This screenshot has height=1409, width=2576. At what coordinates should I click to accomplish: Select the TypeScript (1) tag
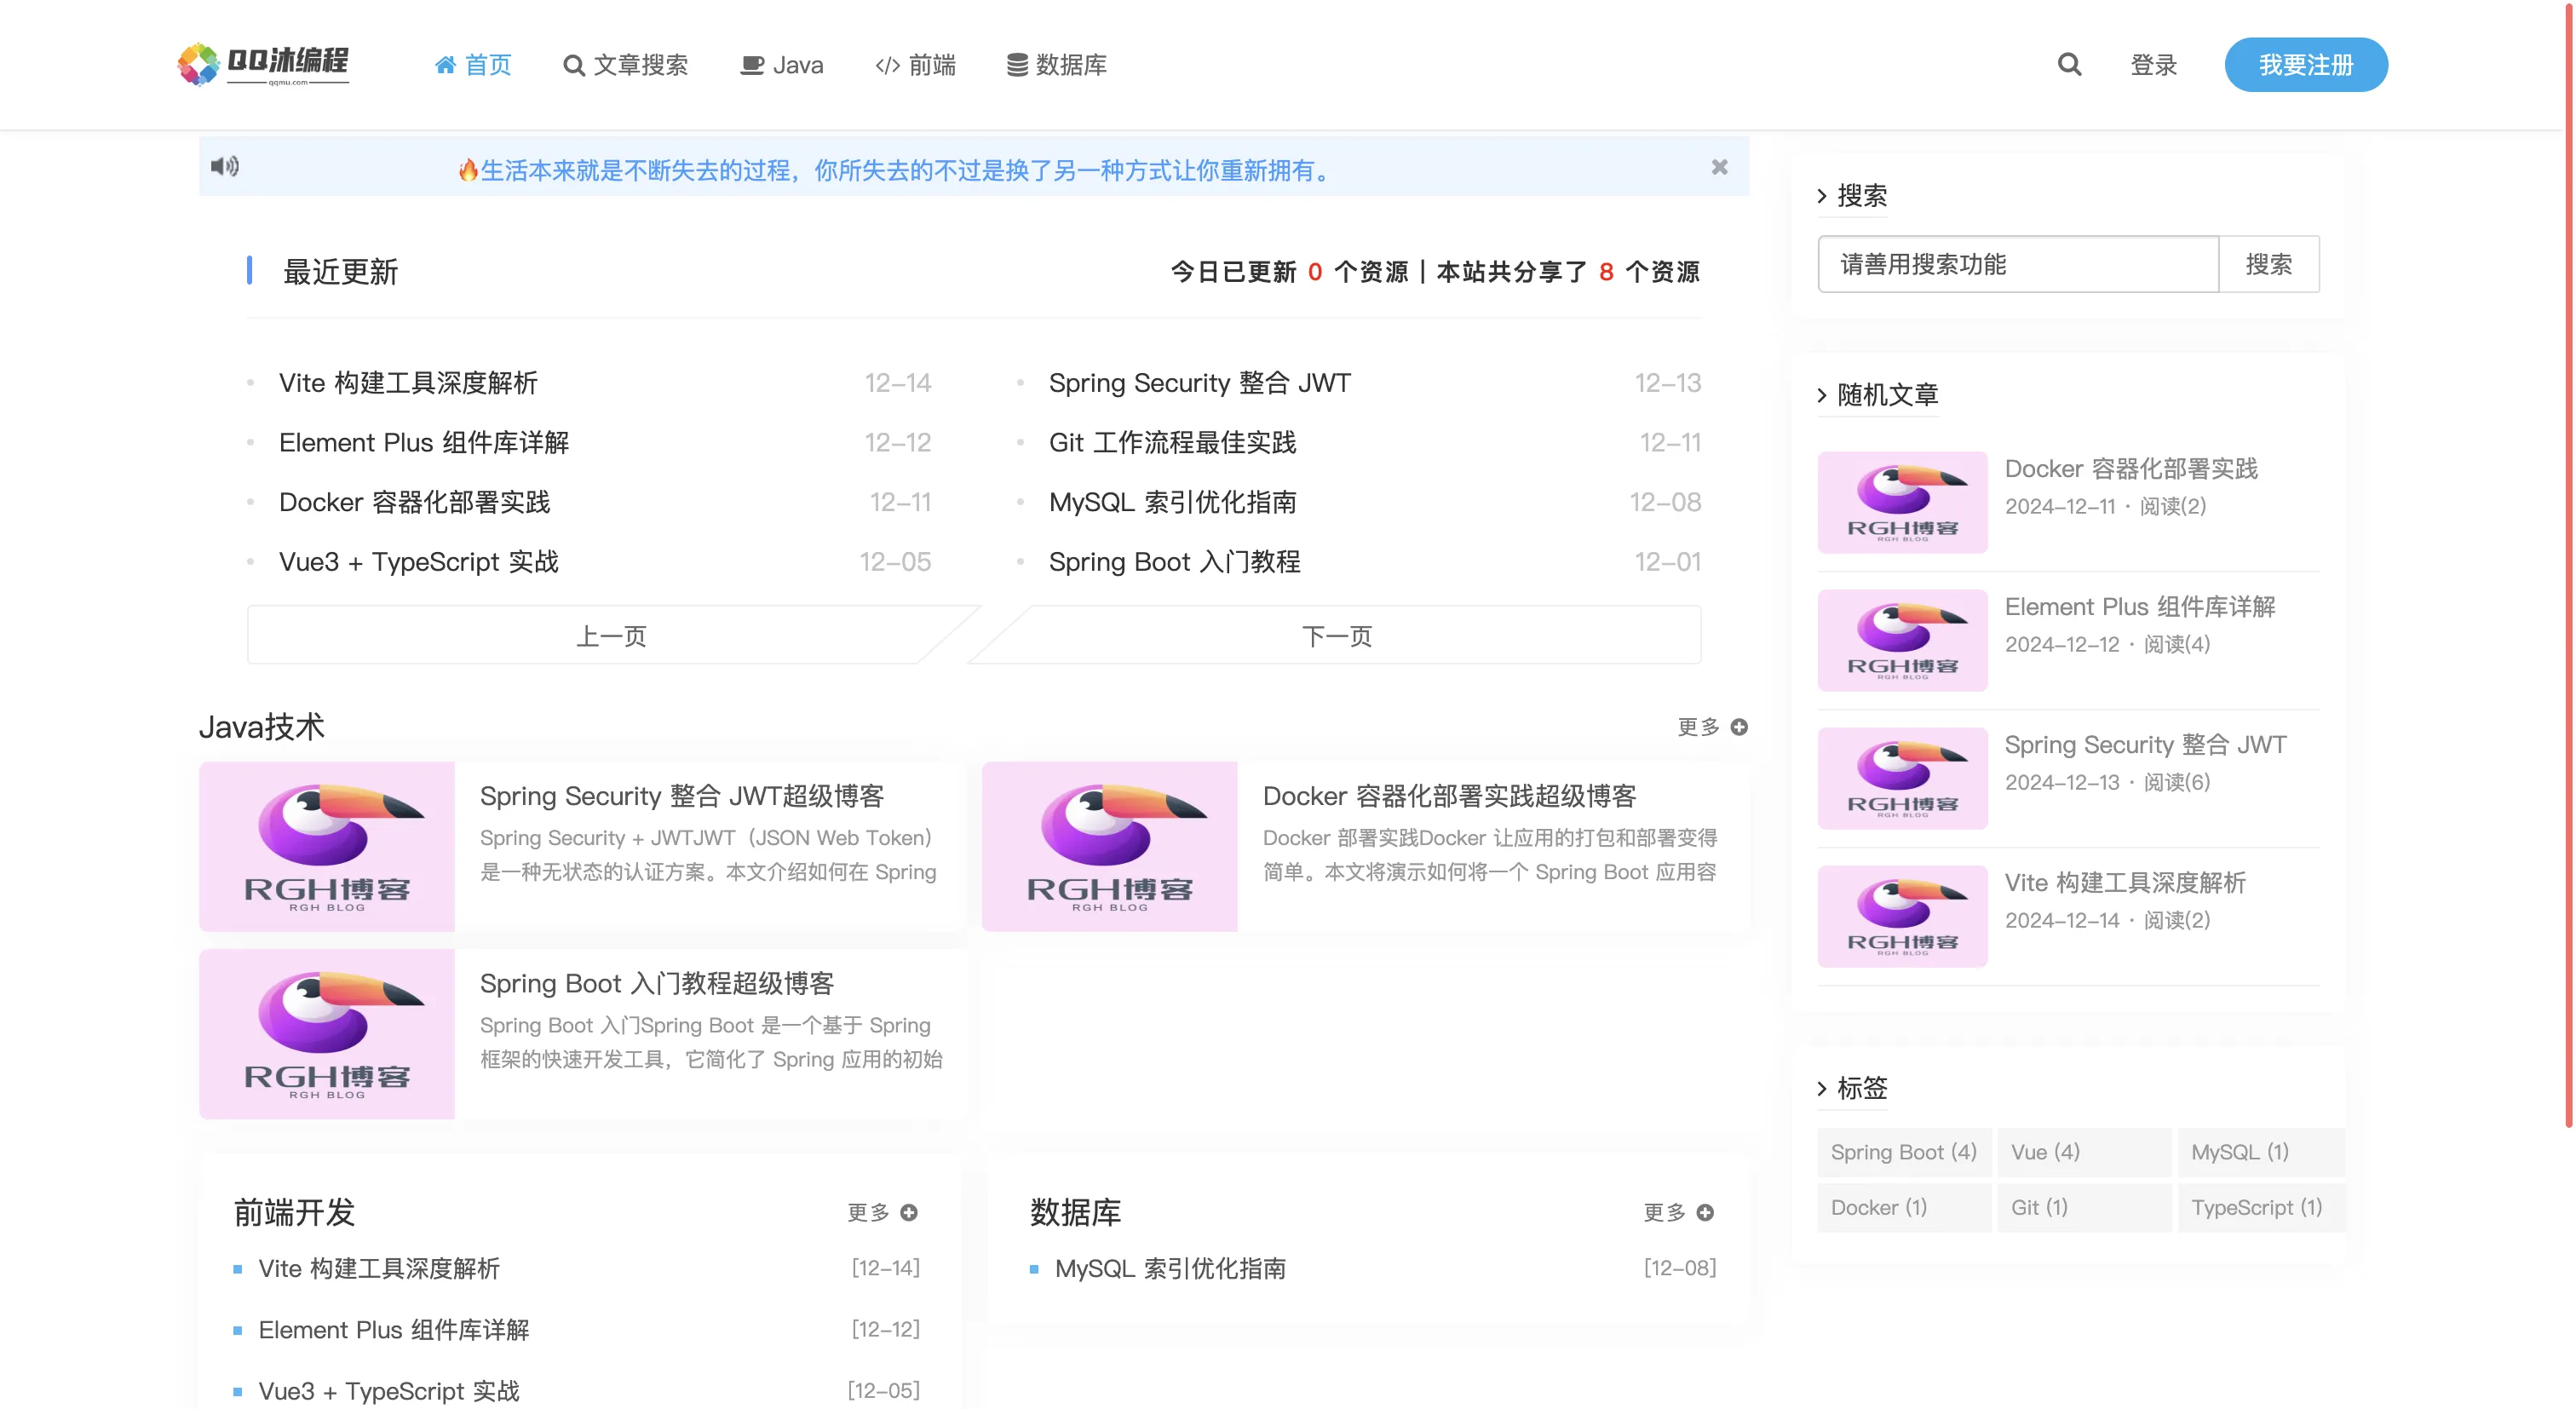coord(2262,1207)
